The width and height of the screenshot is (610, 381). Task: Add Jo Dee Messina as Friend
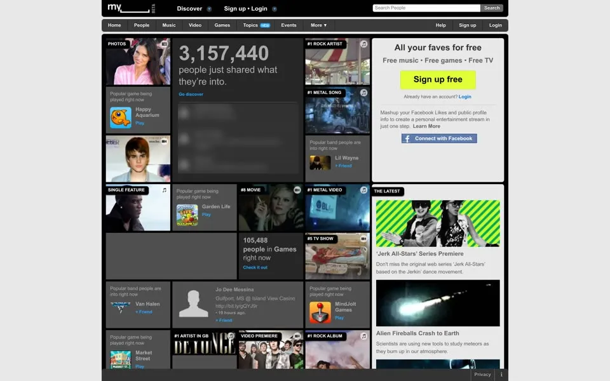[x=224, y=320]
